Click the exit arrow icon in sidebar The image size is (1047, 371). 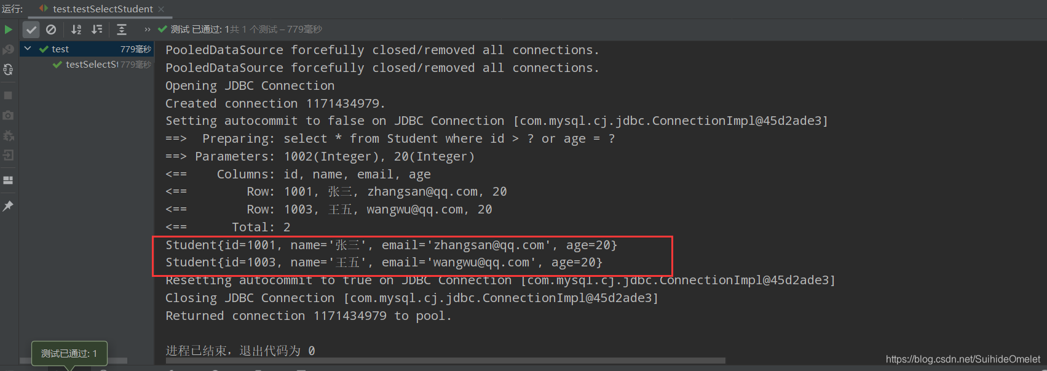[x=8, y=155]
